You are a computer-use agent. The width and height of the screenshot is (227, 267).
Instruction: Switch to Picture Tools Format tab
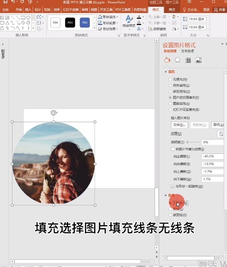172,10
